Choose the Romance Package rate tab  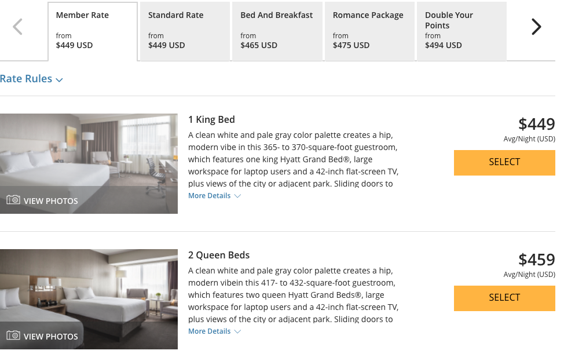click(369, 31)
